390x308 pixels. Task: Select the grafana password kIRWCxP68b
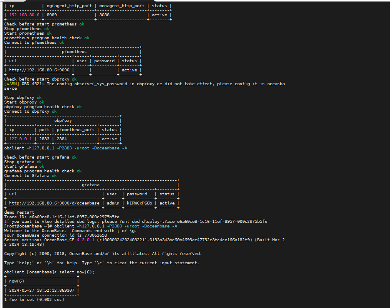pos(139,203)
